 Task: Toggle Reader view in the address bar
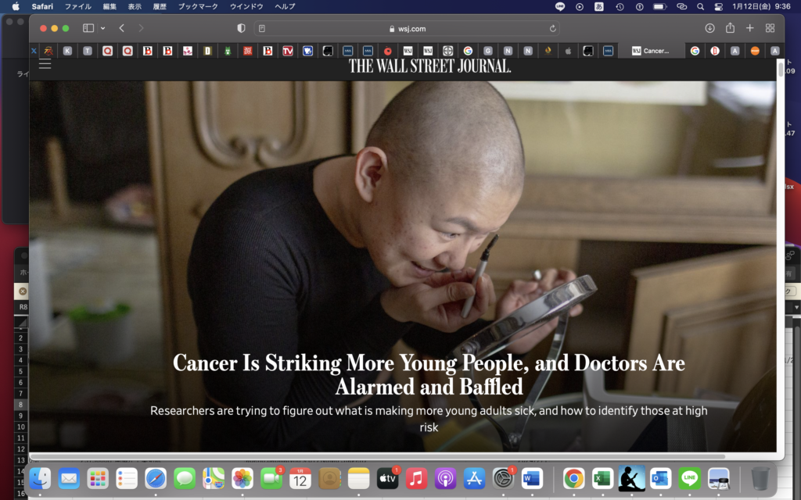262,28
